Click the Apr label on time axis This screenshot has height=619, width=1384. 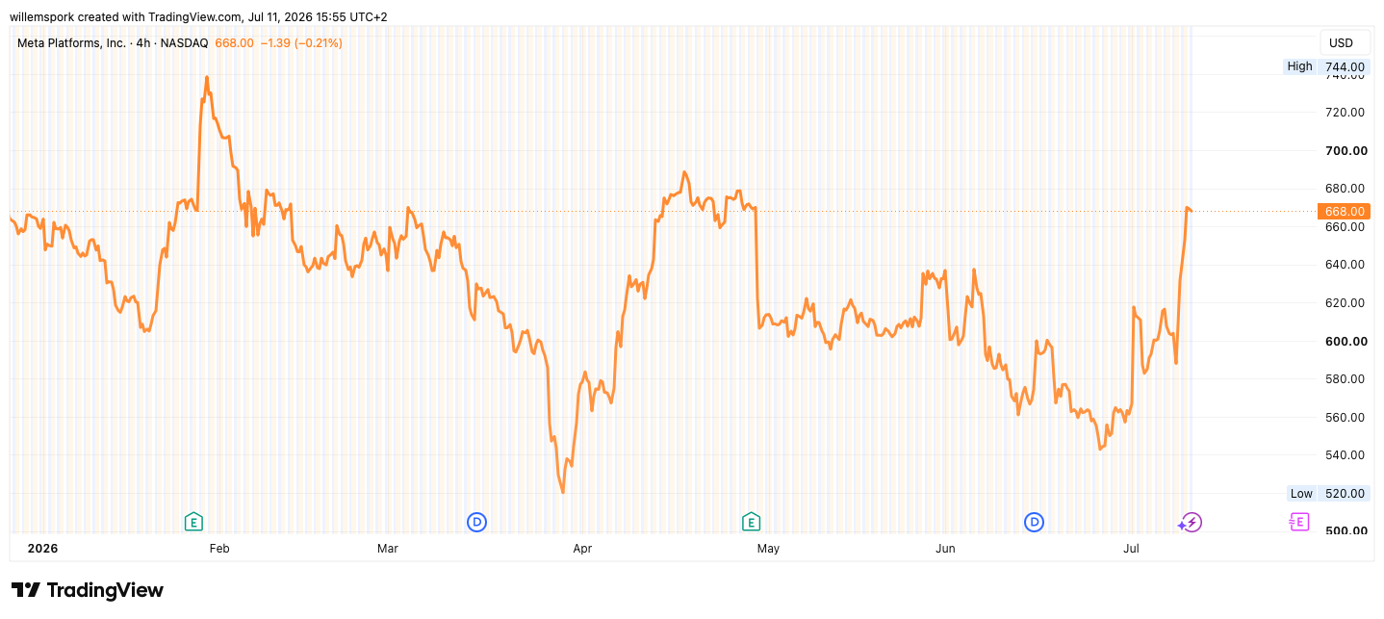click(582, 549)
